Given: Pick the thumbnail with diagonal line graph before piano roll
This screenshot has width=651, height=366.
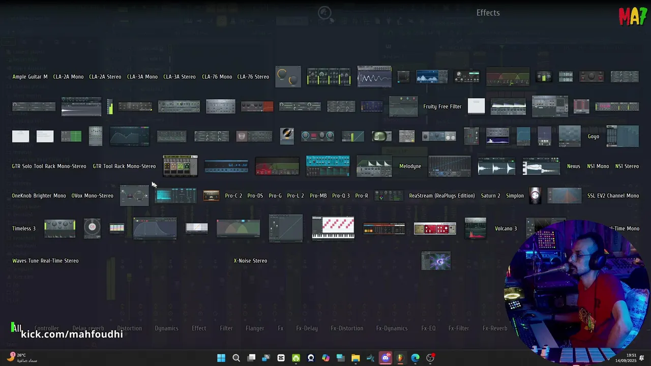Looking at the screenshot, I should point(285,228).
